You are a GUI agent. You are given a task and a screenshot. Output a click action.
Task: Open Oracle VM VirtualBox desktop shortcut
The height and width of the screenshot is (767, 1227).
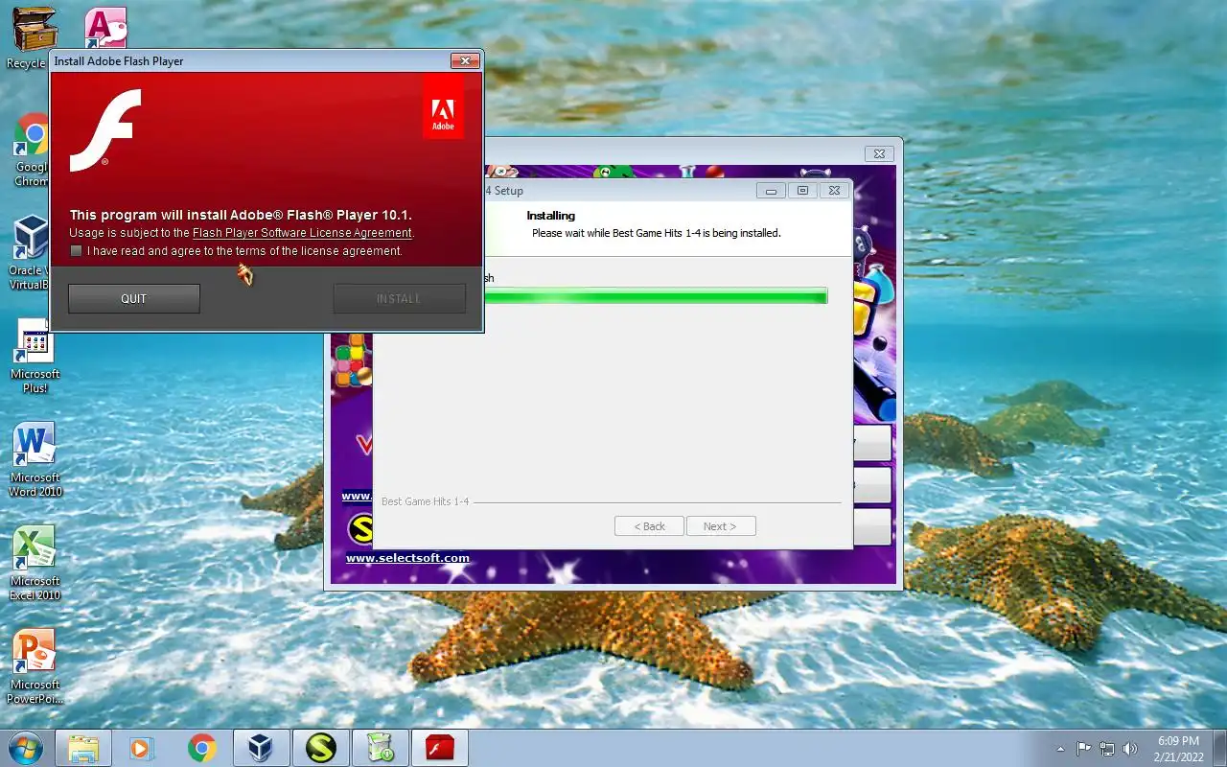tap(29, 253)
